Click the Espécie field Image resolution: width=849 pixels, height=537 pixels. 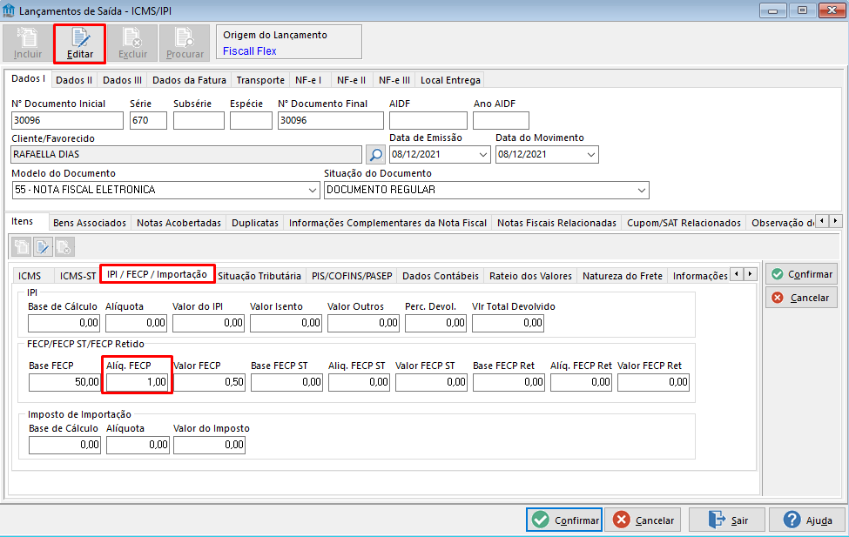(x=251, y=120)
